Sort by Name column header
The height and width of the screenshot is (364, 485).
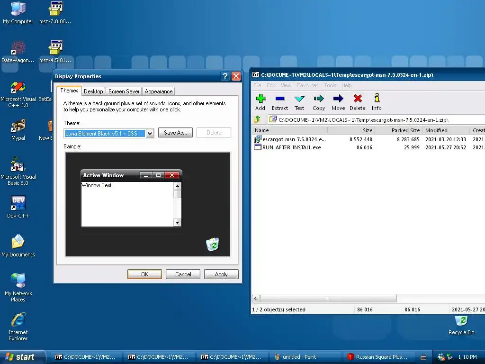click(290, 130)
